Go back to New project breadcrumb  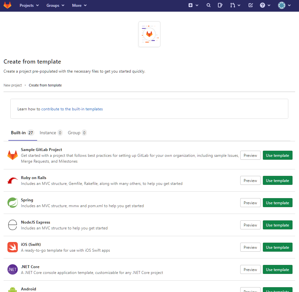point(13,85)
